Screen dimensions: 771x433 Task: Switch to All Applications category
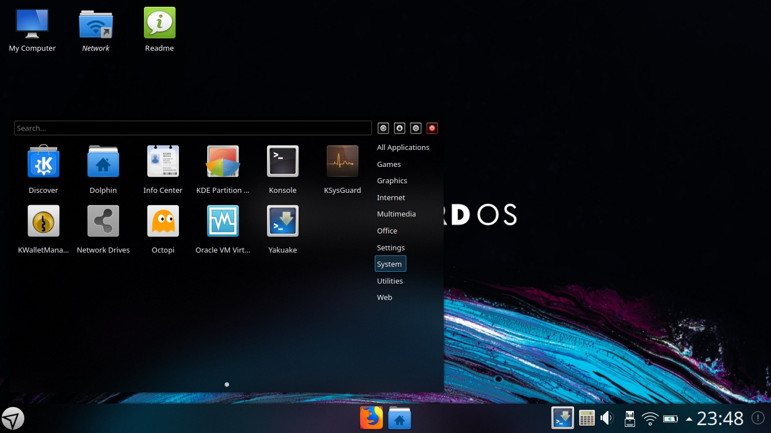[x=403, y=148]
